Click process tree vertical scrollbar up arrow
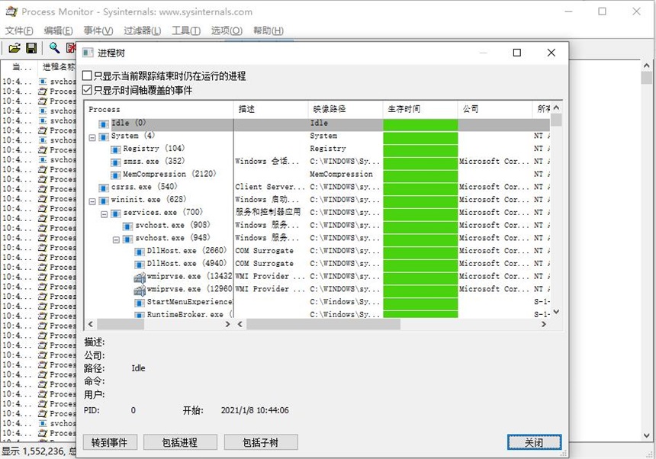This screenshot has height=459, width=656. pos(556,108)
